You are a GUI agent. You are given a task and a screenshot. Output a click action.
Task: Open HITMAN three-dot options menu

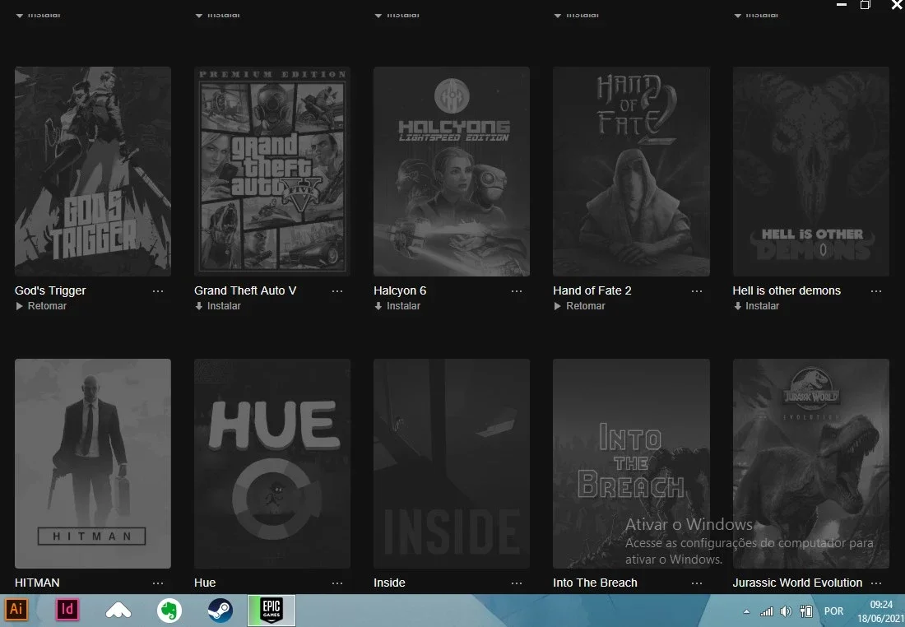pyautogui.click(x=158, y=583)
